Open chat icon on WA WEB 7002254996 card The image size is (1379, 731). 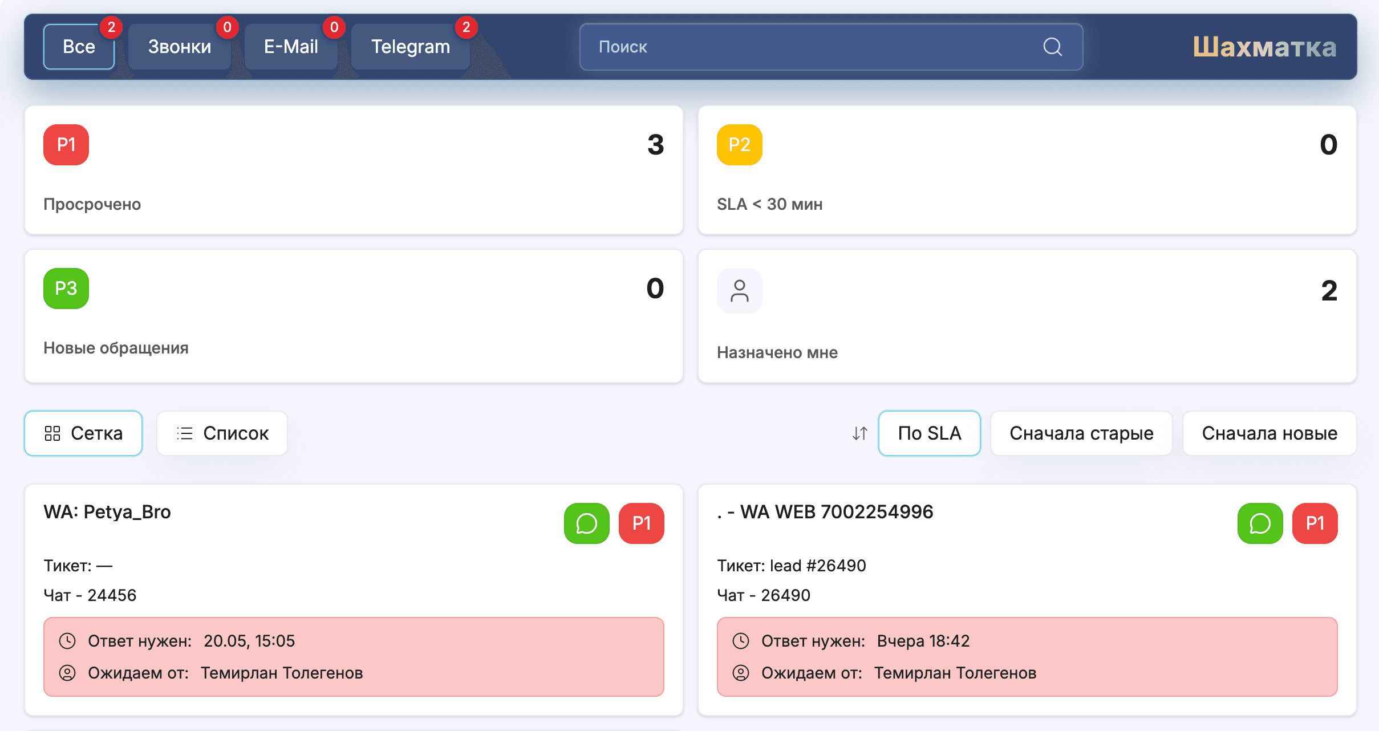click(1260, 523)
